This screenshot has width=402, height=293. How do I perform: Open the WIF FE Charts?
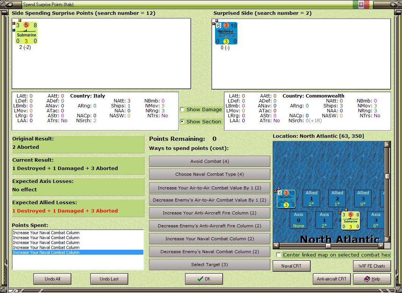pos(372,266)
